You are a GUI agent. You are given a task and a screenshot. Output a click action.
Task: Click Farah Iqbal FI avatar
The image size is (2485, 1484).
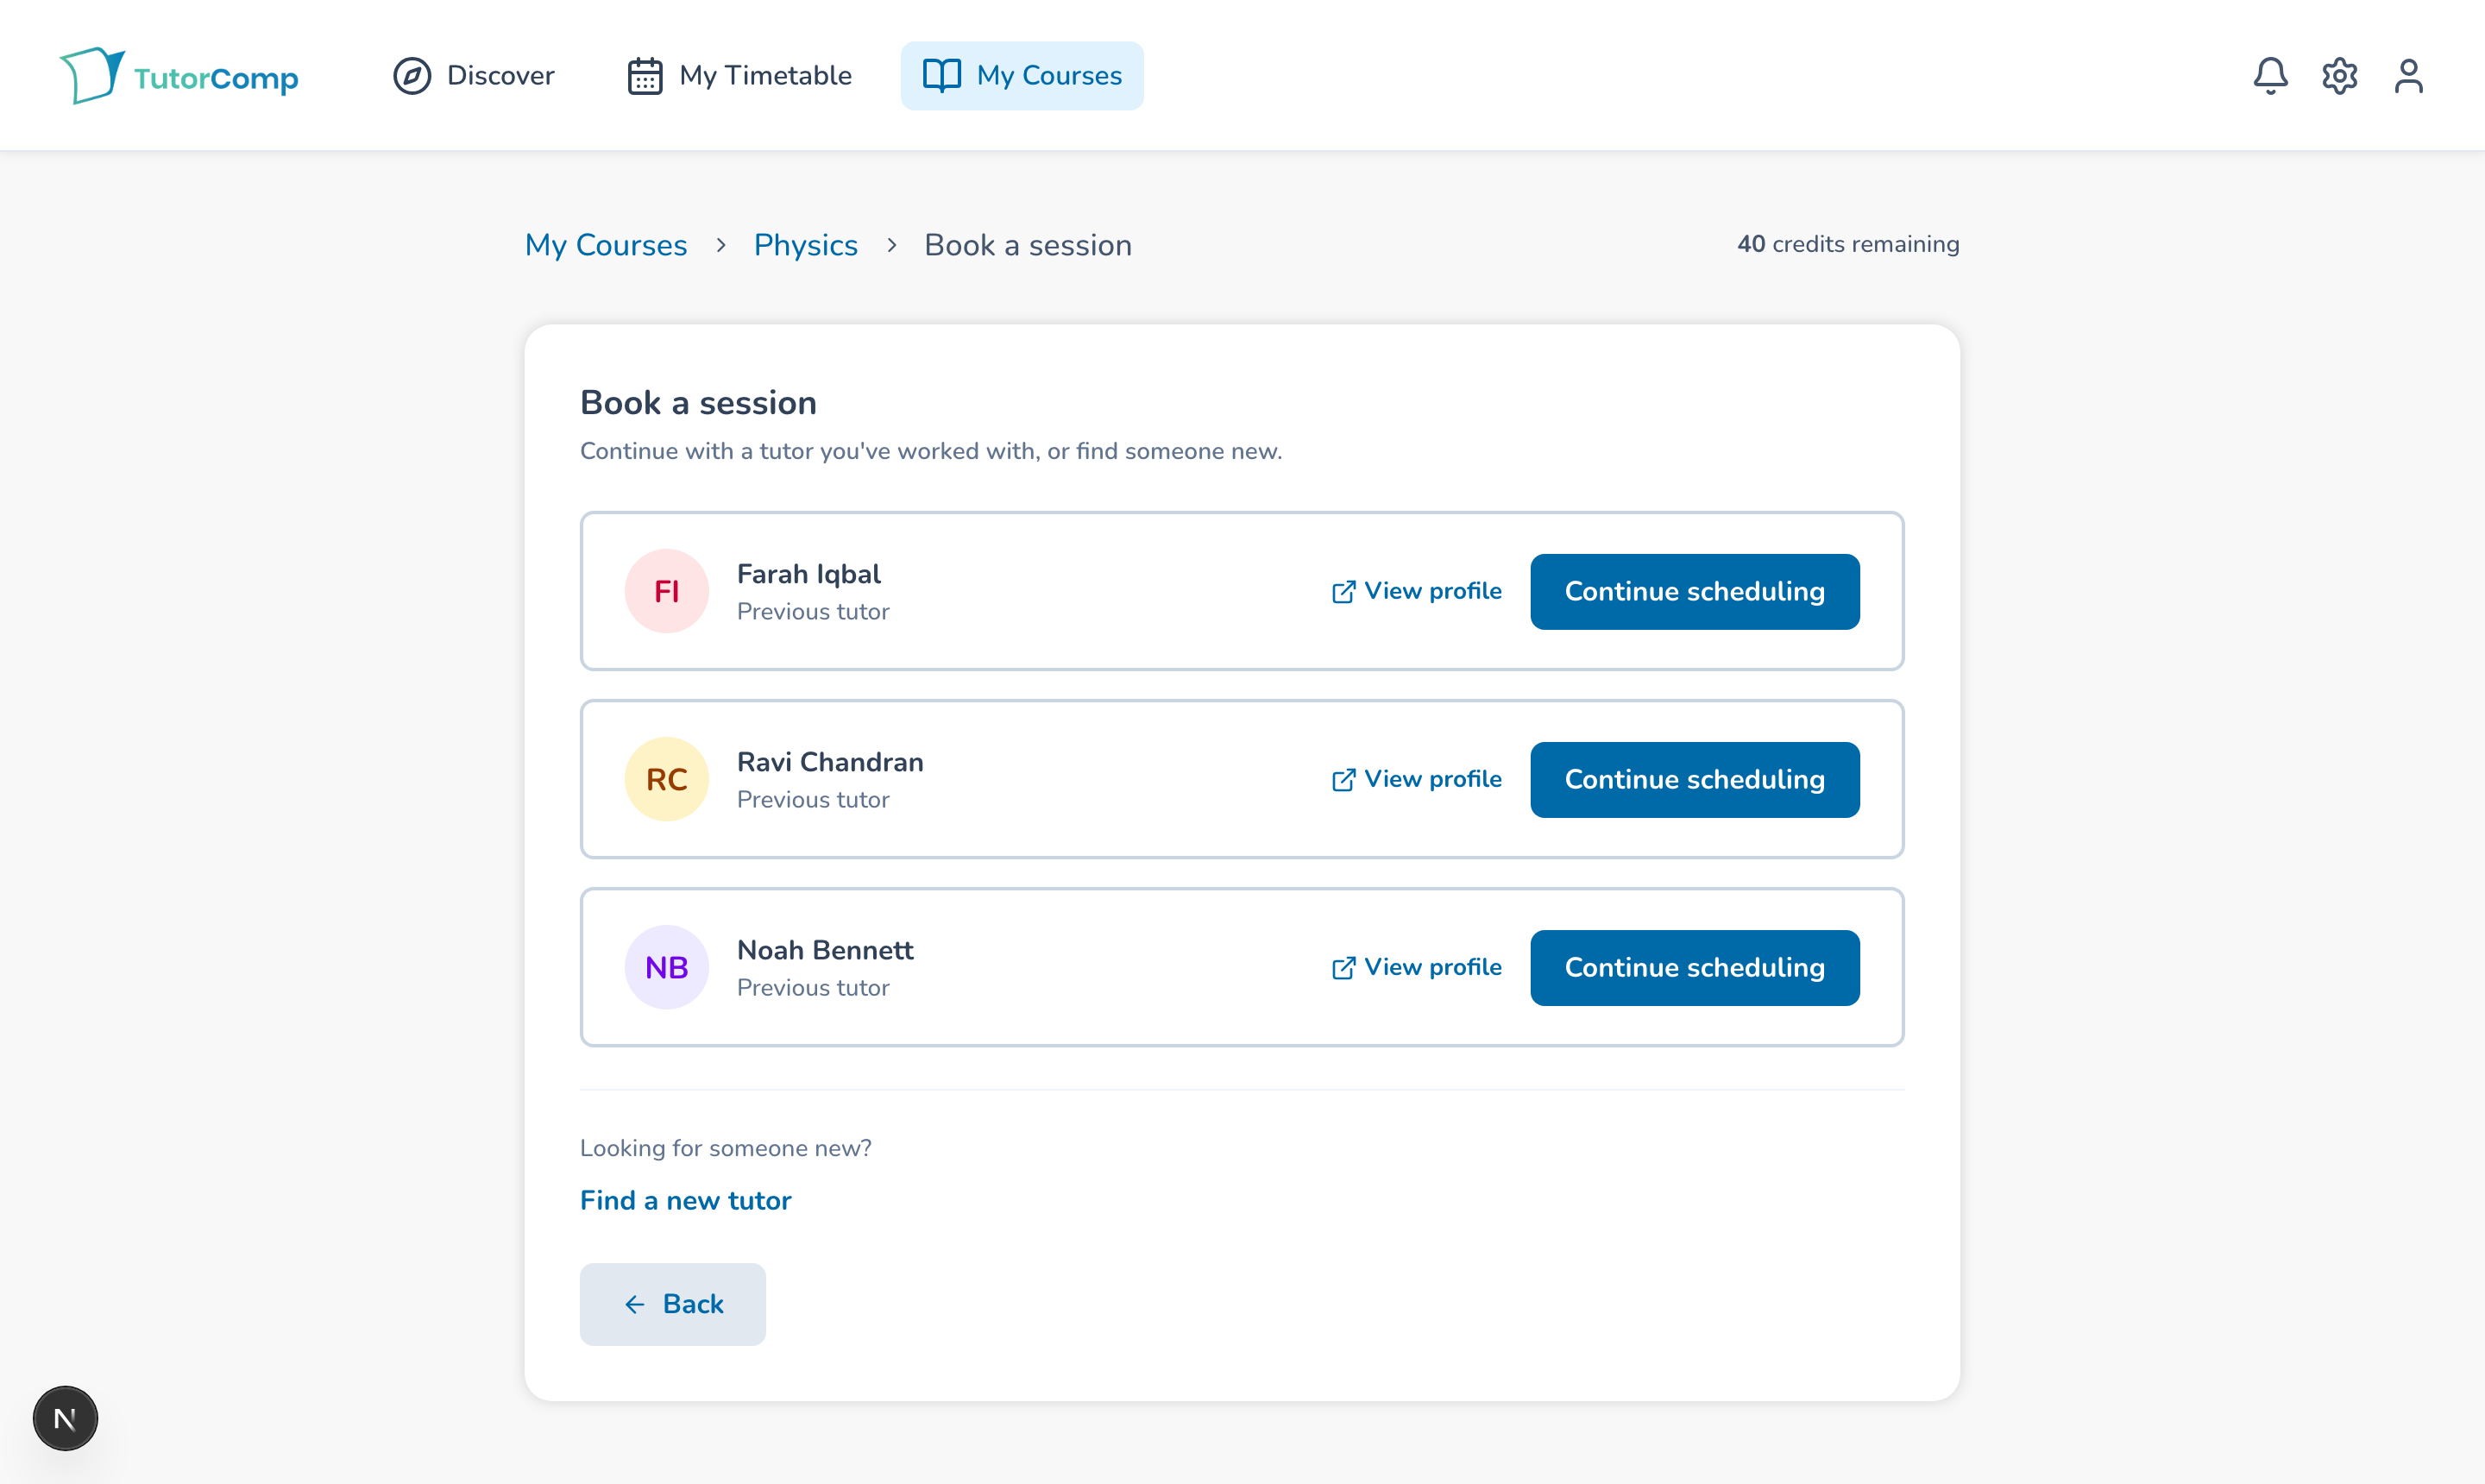click(667, 591)
